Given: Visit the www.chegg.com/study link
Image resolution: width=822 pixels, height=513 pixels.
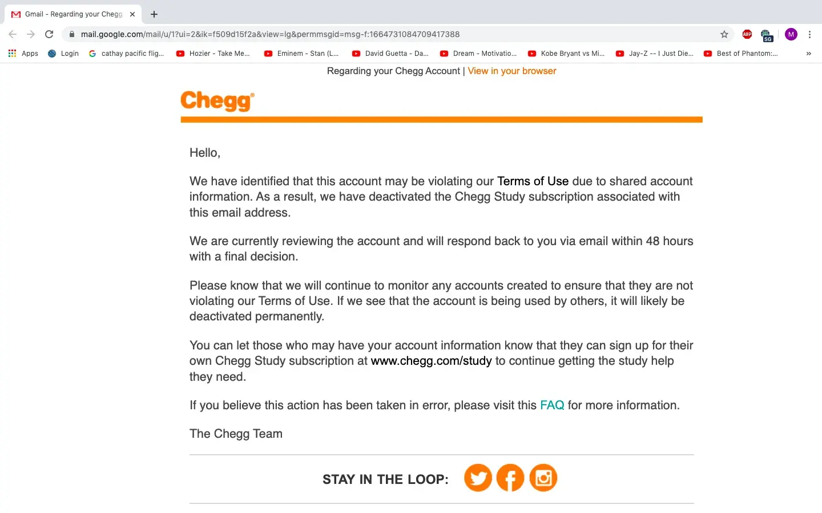Looking at the screenshot, I should click(431, 361).
